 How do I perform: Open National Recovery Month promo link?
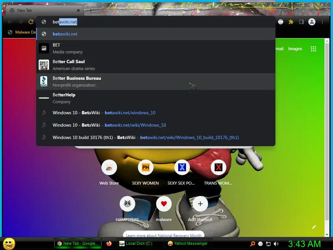(x=164, y=235)
